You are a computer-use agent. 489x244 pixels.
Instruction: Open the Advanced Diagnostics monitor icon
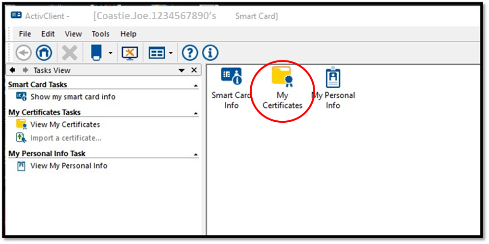pos(130,53)
